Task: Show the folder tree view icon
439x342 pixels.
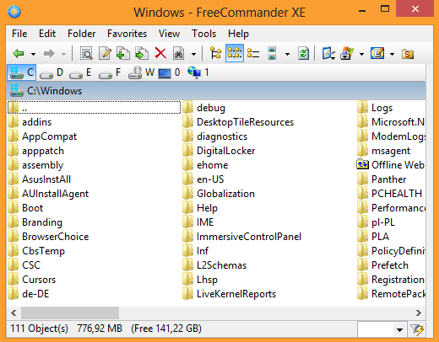Action: (216, 53)
